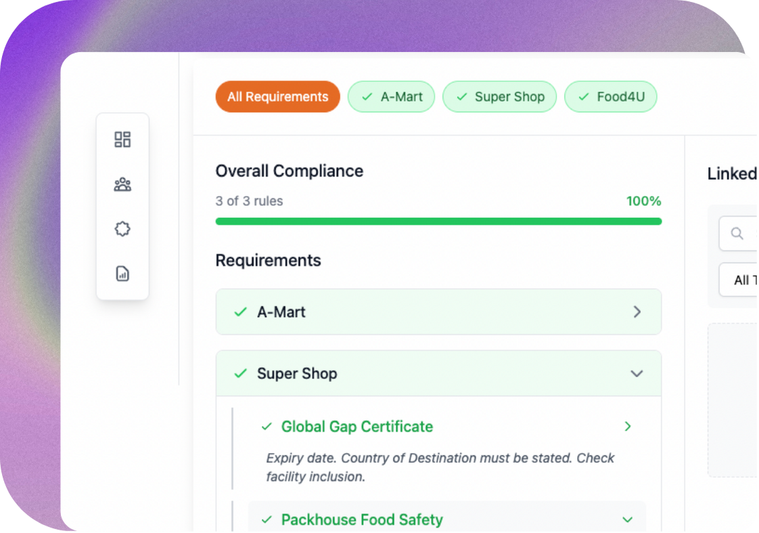Click the expiry date description text
Image resolution: width=759 pixels, height=533 pixels.
click(440, 467)
